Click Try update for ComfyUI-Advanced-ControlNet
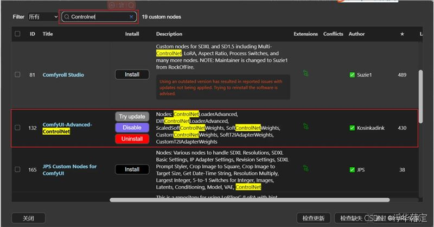The image size is (434, 227). [x=132, y=117]
